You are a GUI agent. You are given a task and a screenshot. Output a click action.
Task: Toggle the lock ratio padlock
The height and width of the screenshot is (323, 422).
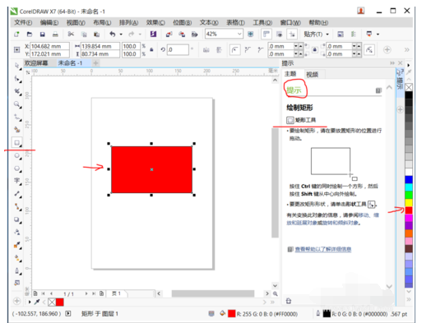(x=151, y=50)
